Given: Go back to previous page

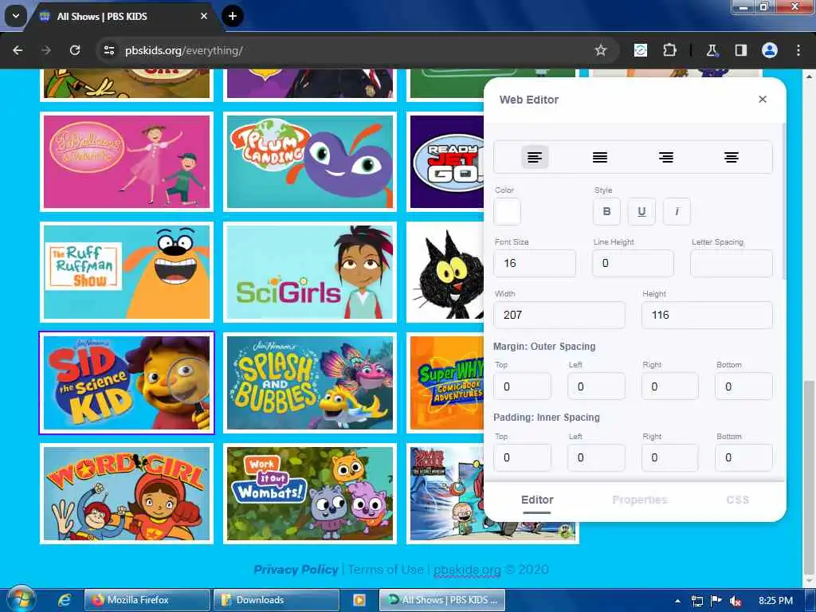Looking at the screenshot, I should click(x=18, y=50).
